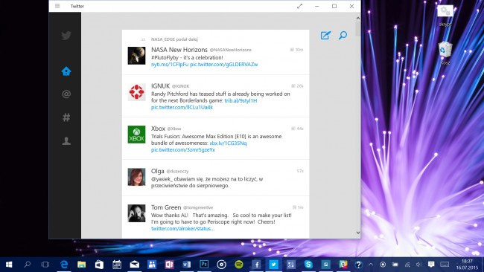Click the #PlutoFlyby tweet text
The height and width of the screenshot is (272, 484).
point(187,58)
